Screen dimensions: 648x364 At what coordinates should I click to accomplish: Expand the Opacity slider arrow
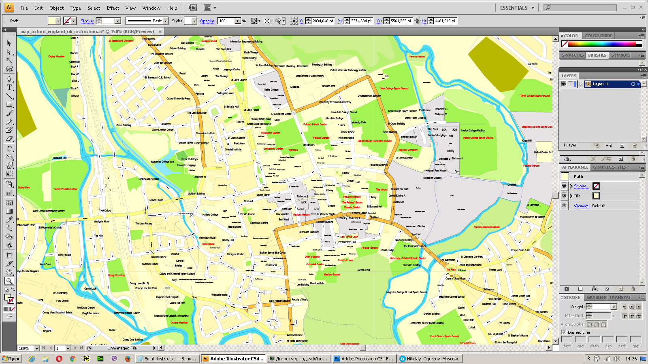[x=238, y=21]
